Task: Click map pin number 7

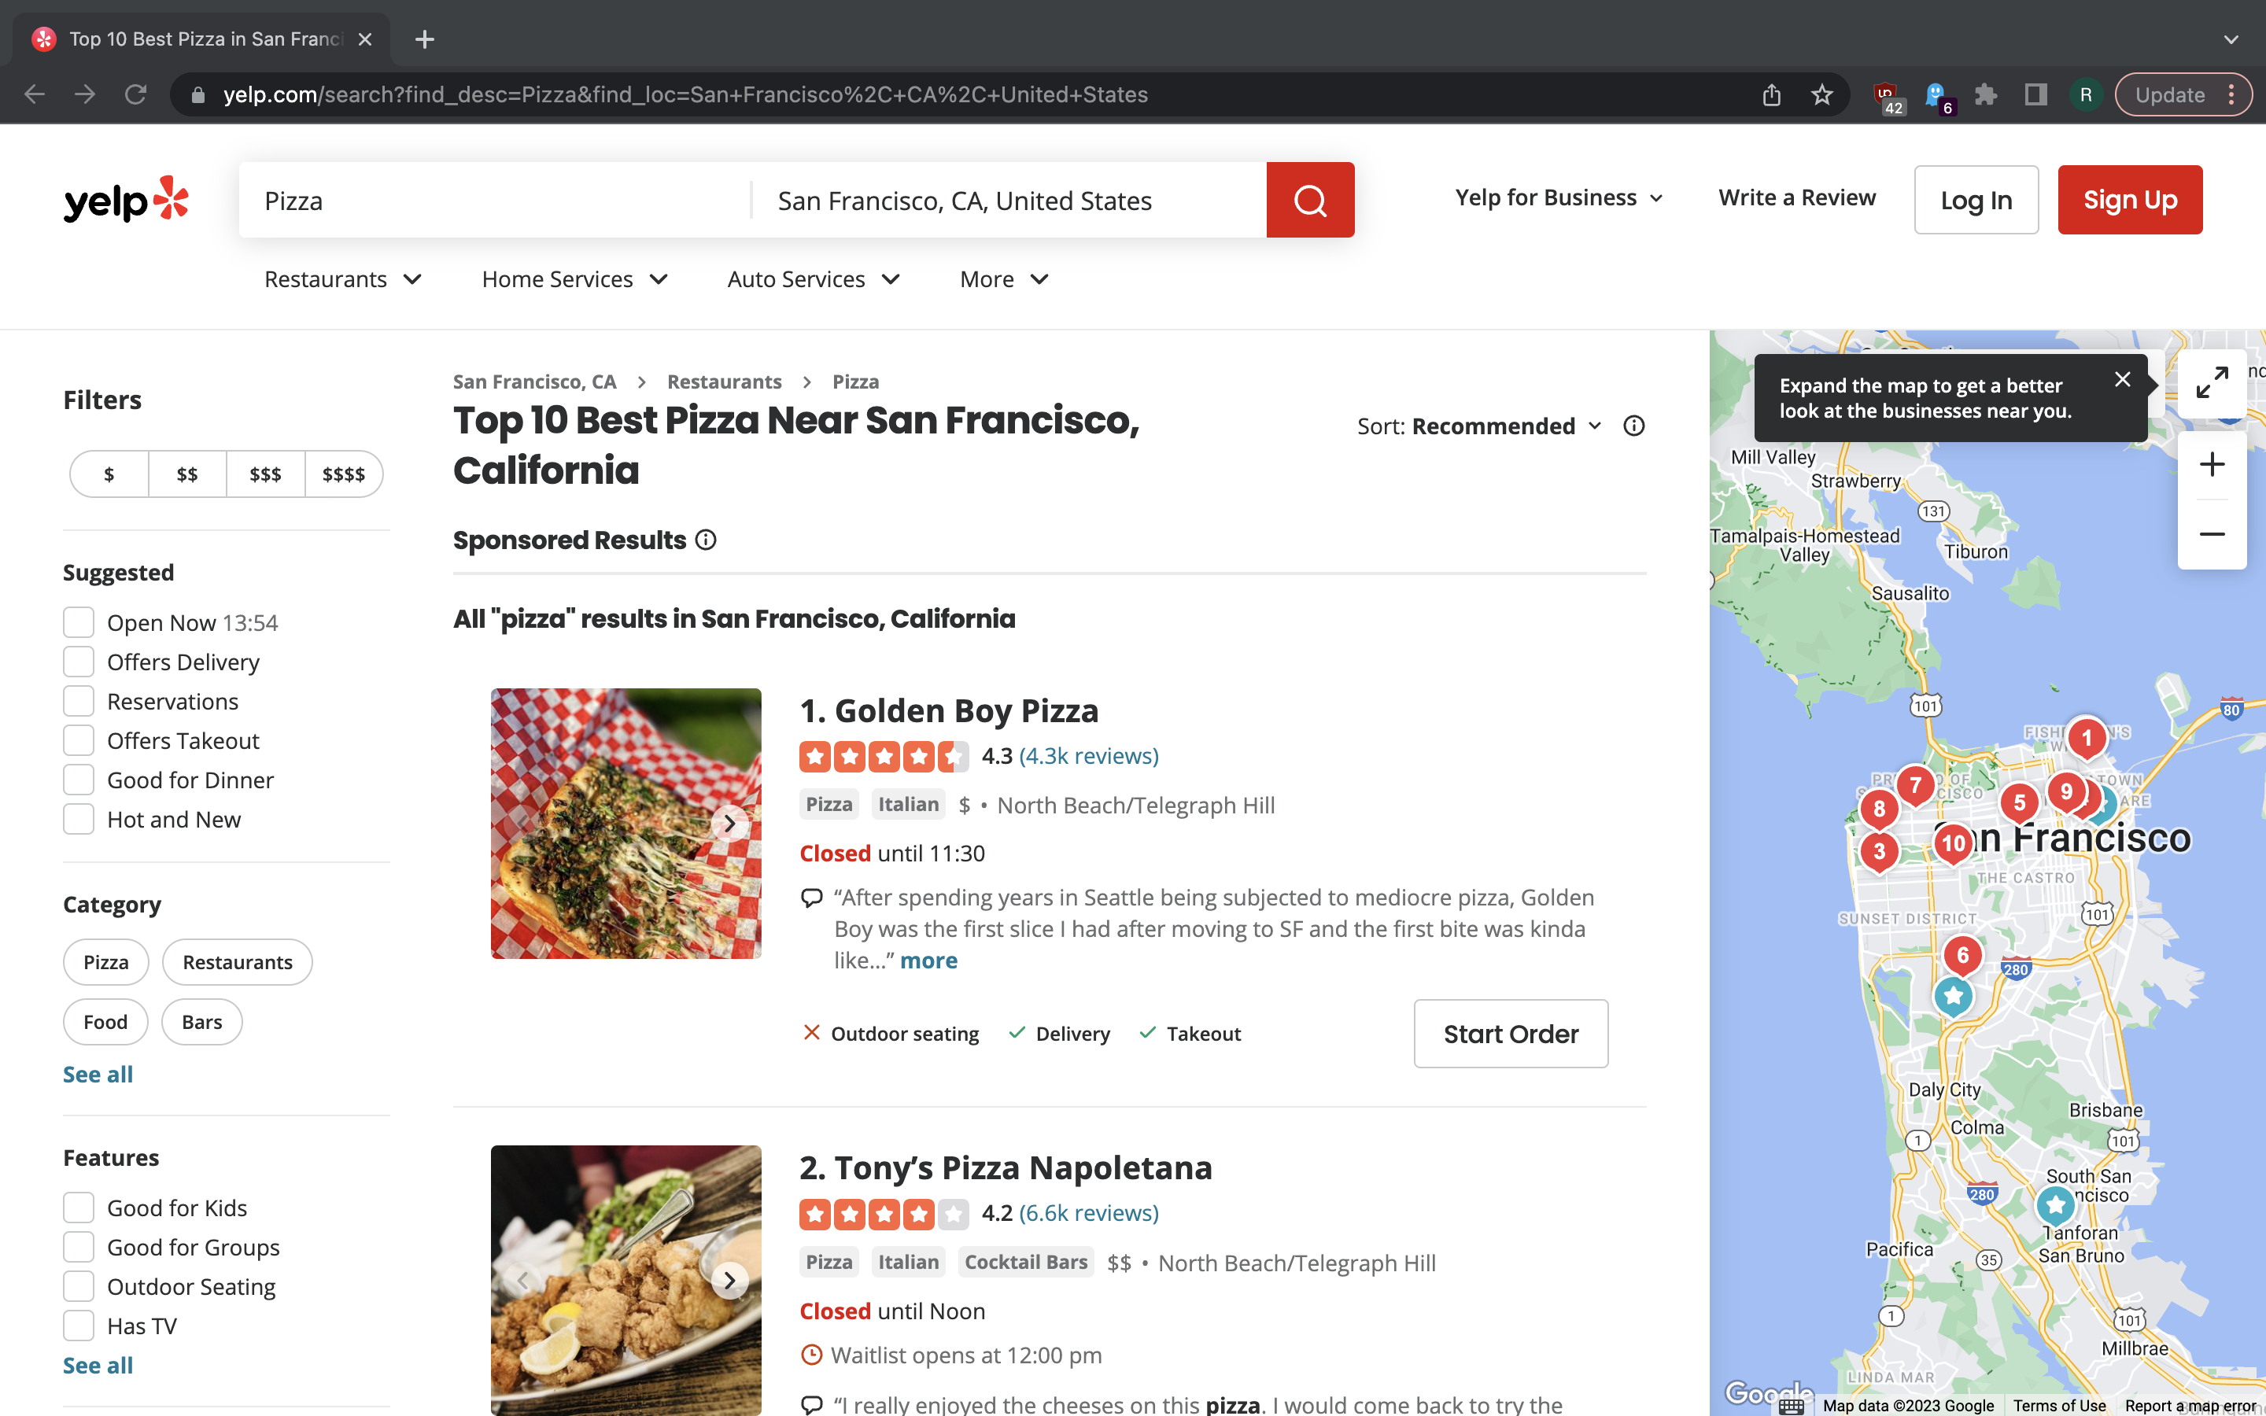Action: [x=1915, y=787]
